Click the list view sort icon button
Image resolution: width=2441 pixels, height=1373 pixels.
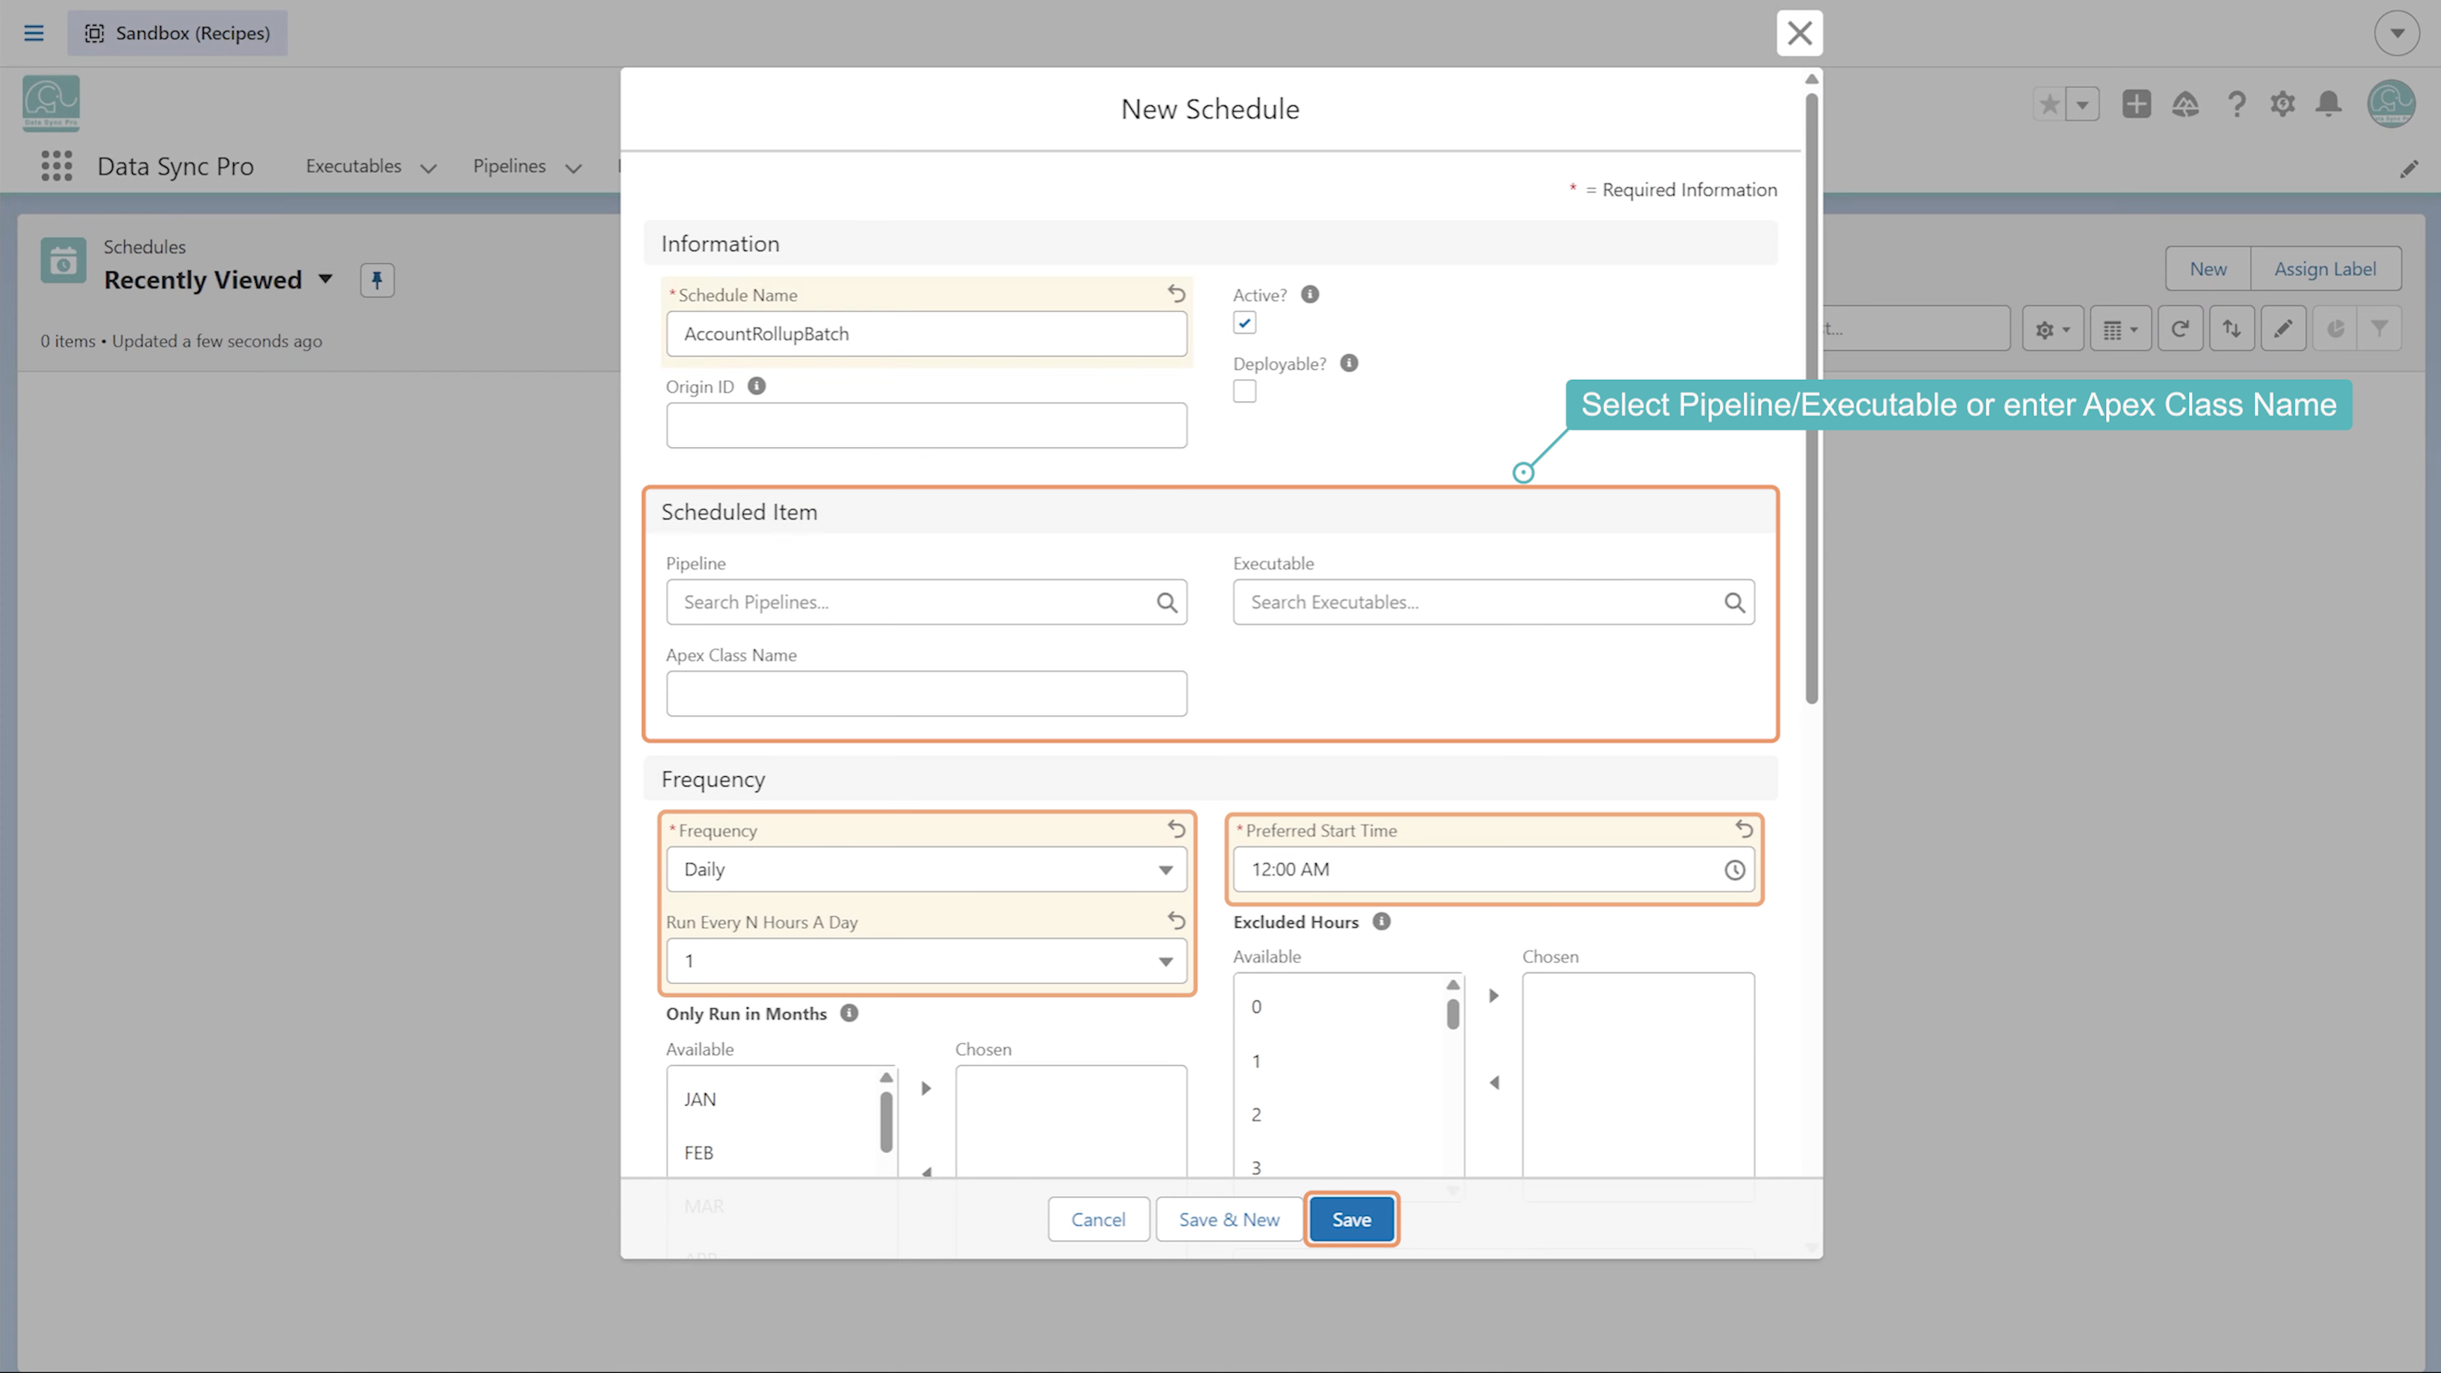pos(2232,329)
